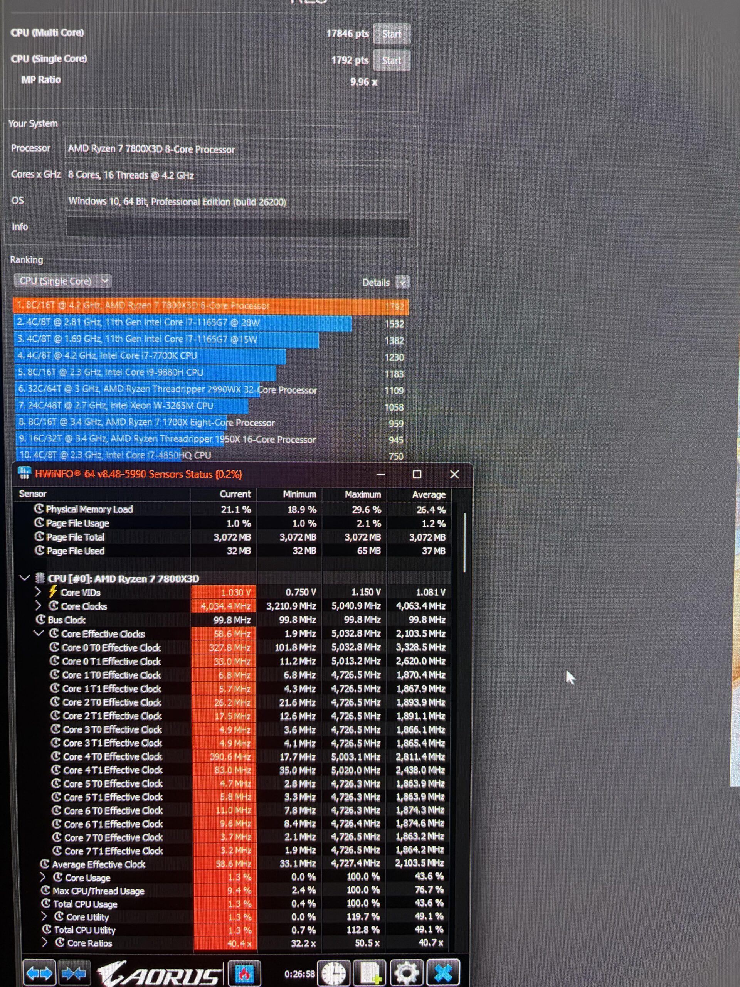Select ranking entry Intel Core i7-1165G7 @15W
740x987 pixels.
(x=210, y=340)
